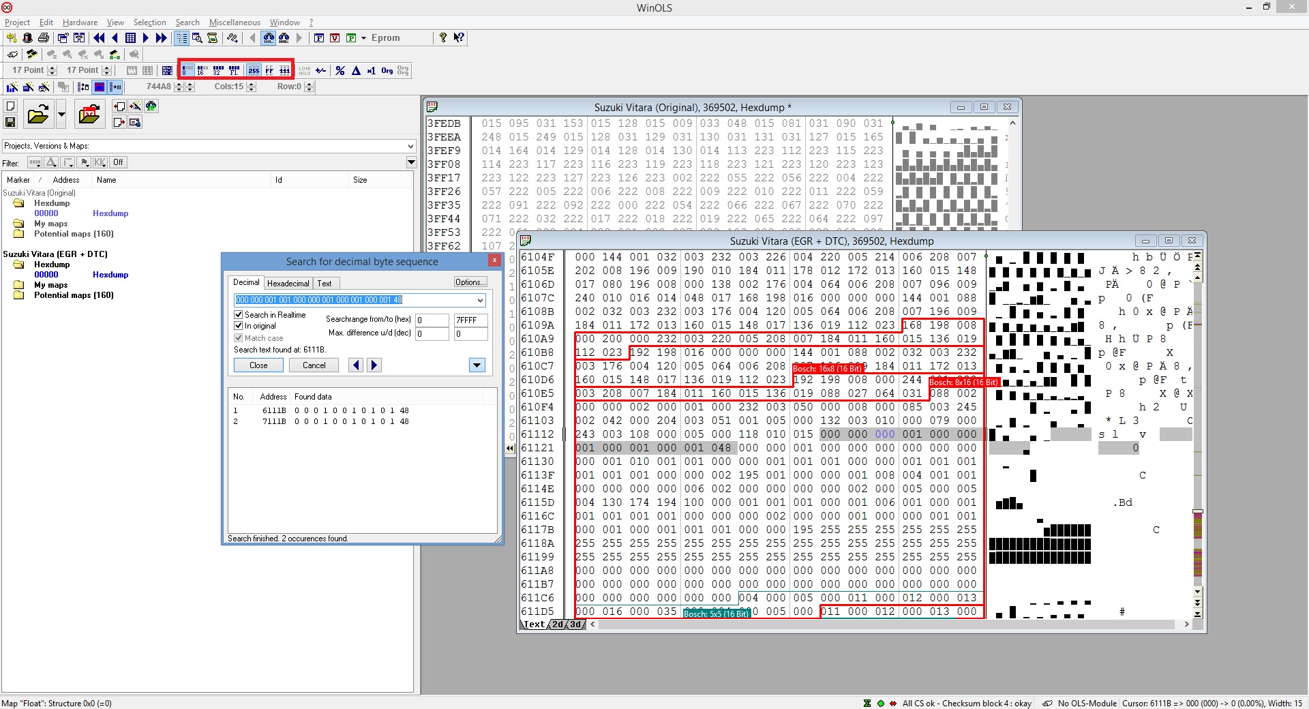The height and width of the screenshot is (709, 1309).
Task: Click find previous blue arrow in dialog
Action: point(356,365)
